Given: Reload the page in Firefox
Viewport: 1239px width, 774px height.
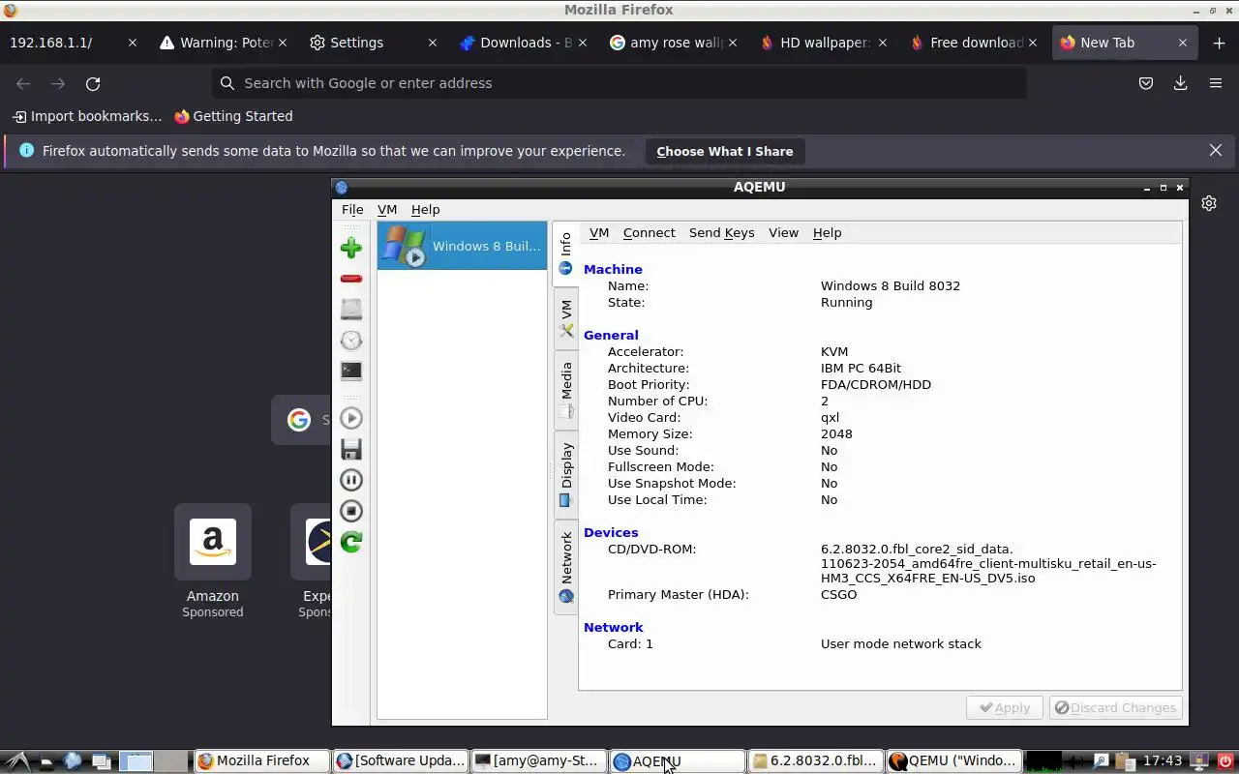Looking at the screenshot, I should point(93,83).
